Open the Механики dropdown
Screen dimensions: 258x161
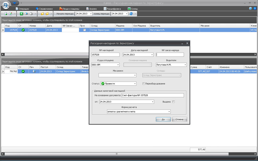click(135, 75)
